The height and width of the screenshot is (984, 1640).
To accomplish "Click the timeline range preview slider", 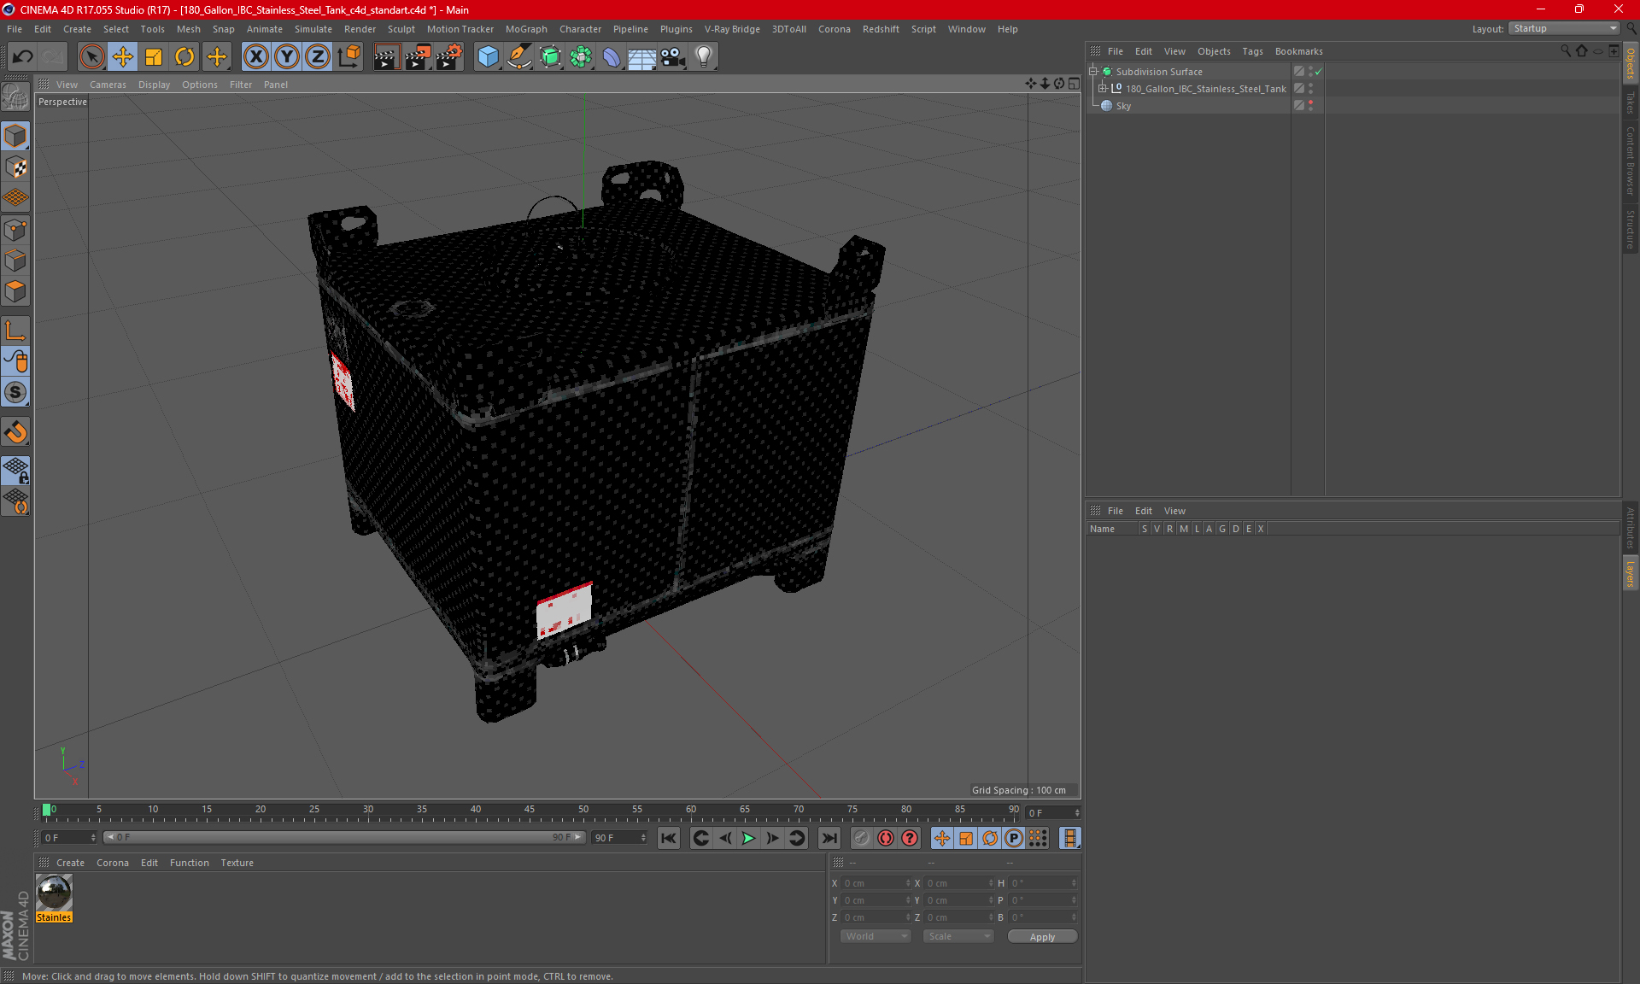I will tap(344, 837).
